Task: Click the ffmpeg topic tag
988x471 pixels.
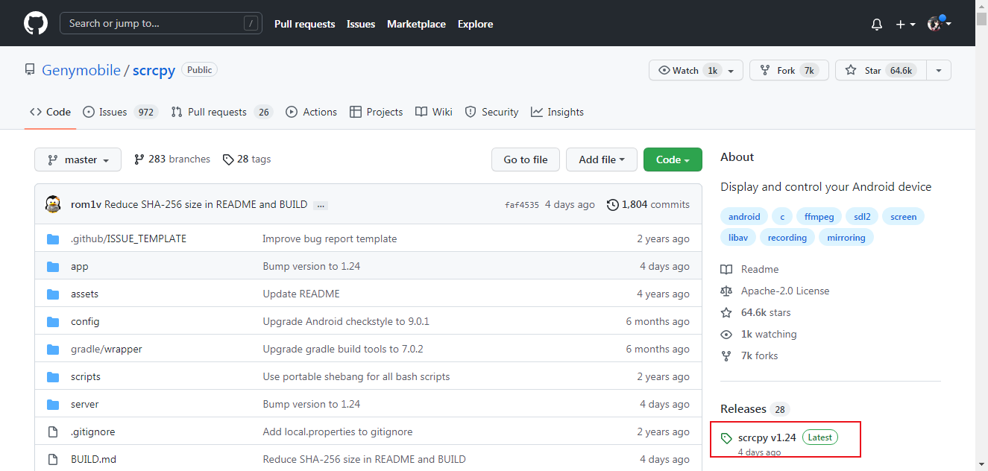Action: [819, 216]
